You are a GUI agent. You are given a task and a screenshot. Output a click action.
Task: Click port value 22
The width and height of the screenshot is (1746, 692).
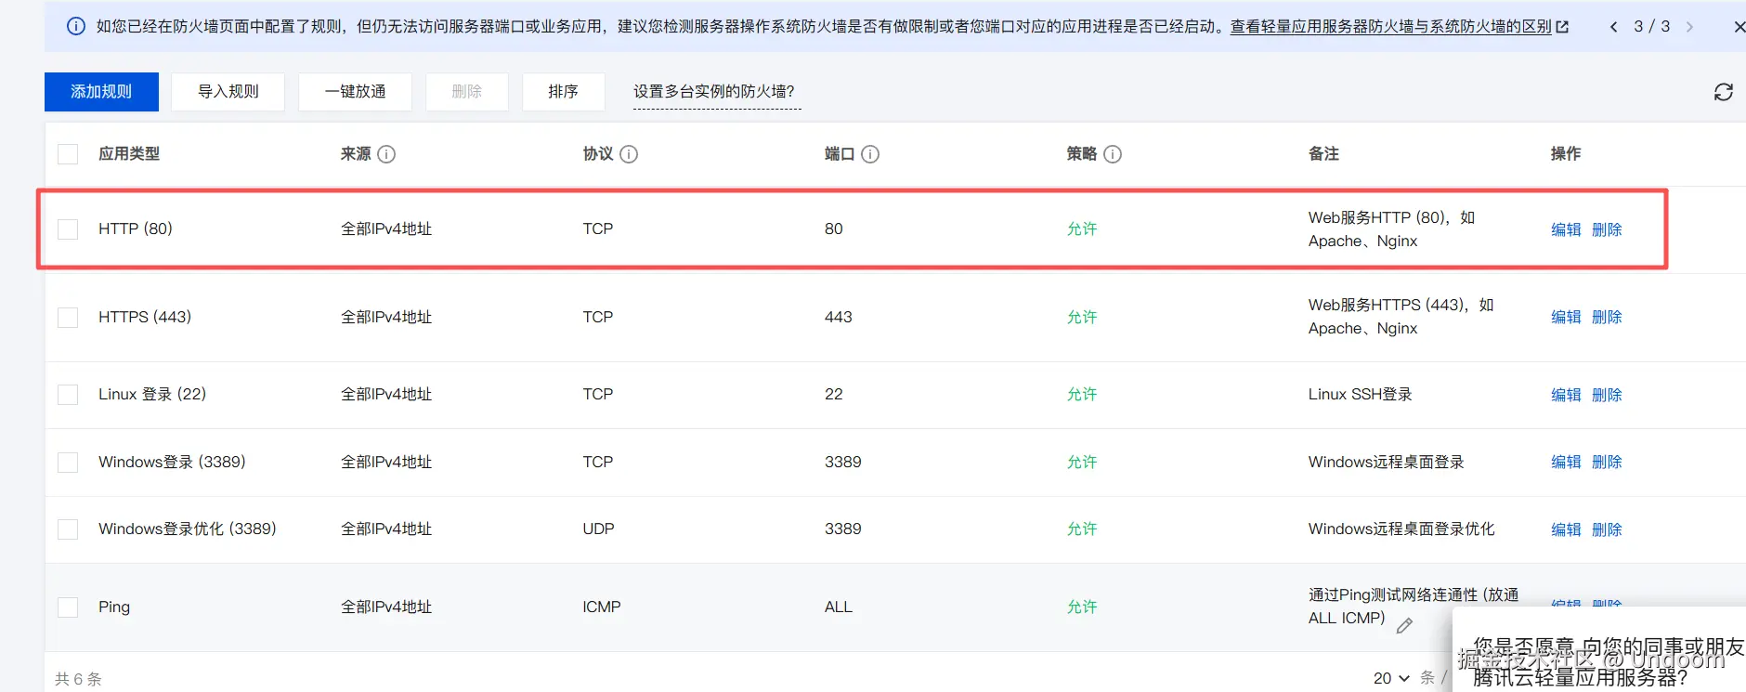click(834, 394)
